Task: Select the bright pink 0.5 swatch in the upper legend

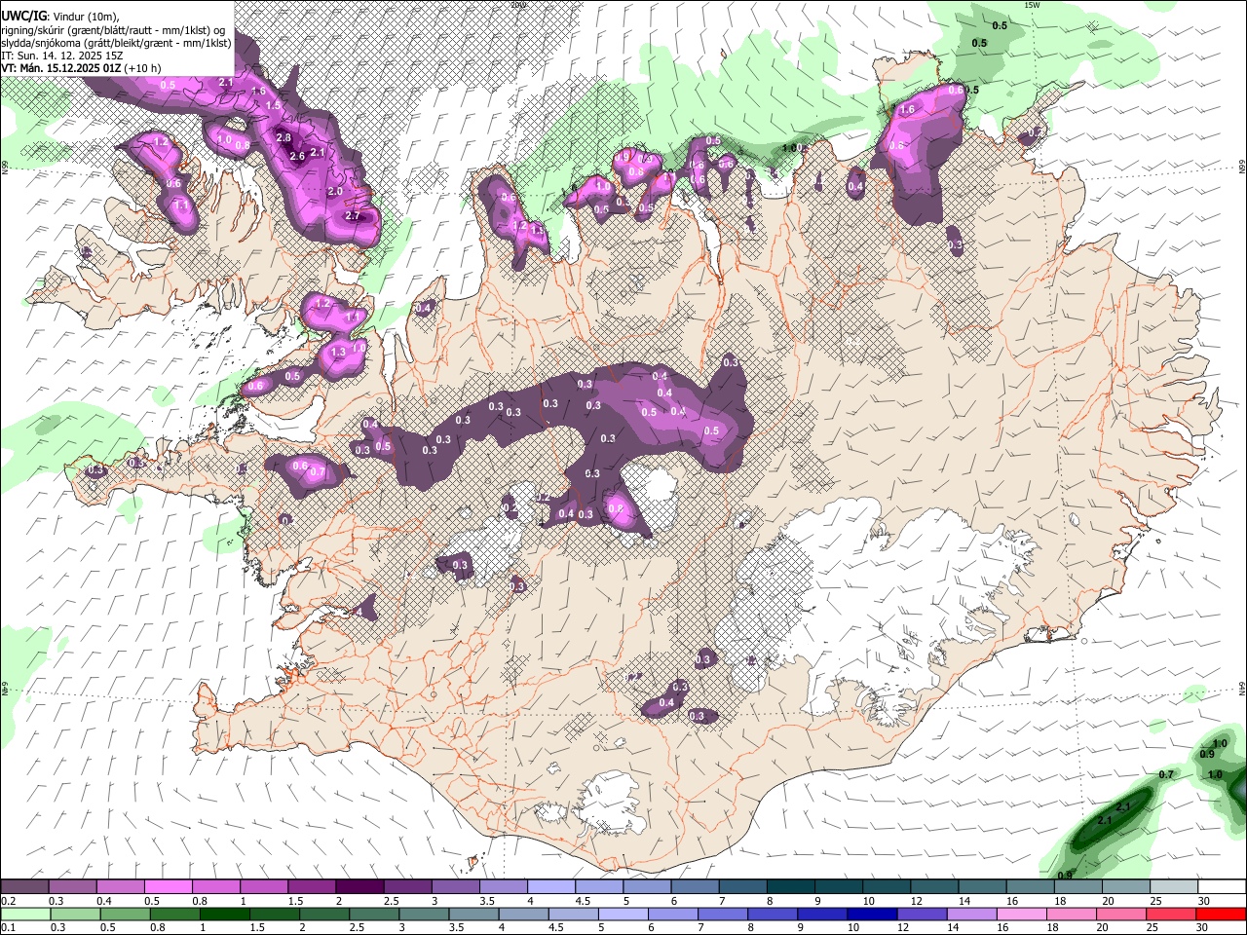Action: 168,886
